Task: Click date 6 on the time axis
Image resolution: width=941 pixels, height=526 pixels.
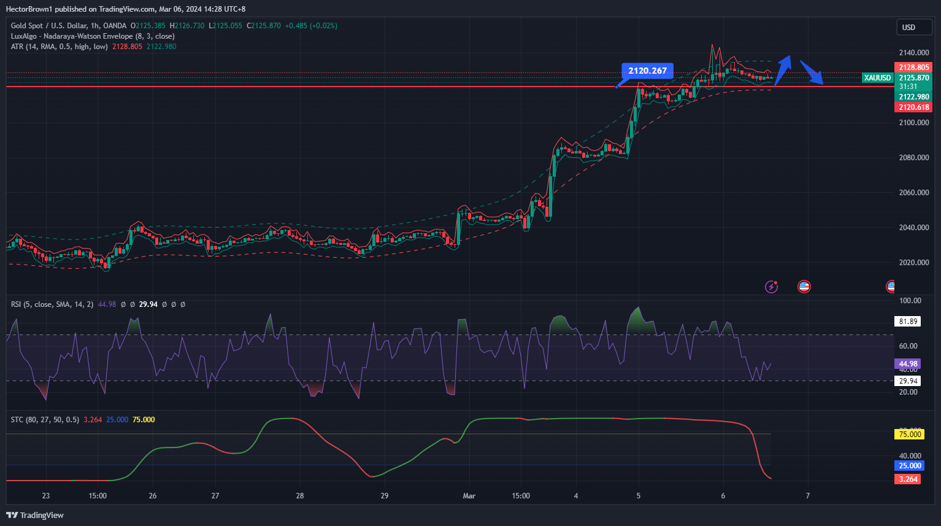Action: [x=723, y=496]
